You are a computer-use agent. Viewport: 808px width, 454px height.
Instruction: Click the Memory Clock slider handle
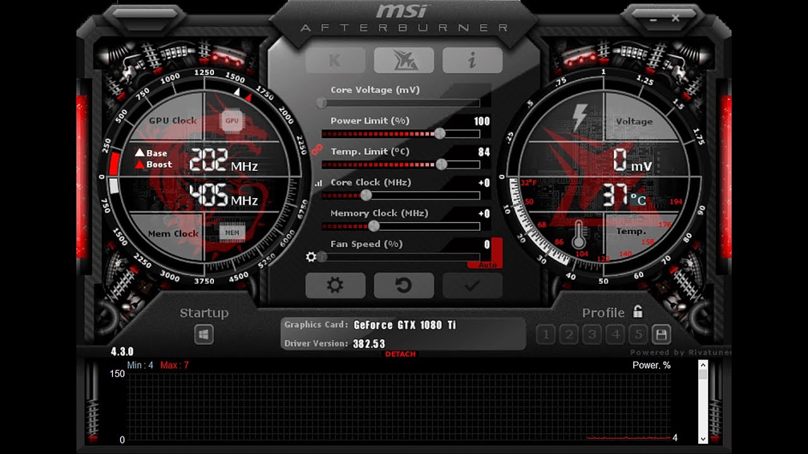pyautogui.click(x=374, y=226)
